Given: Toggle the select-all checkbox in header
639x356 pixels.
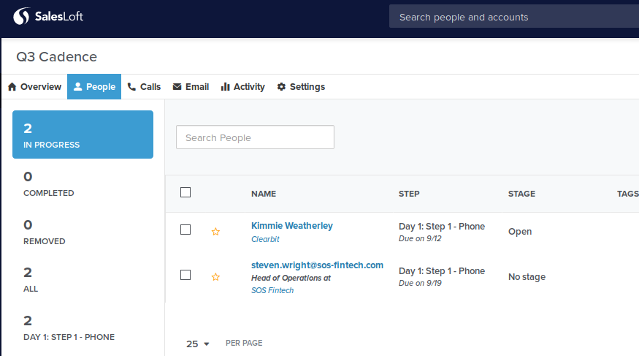Looking at the screenshot, I should pyautogui.click(x=185, y=192).
